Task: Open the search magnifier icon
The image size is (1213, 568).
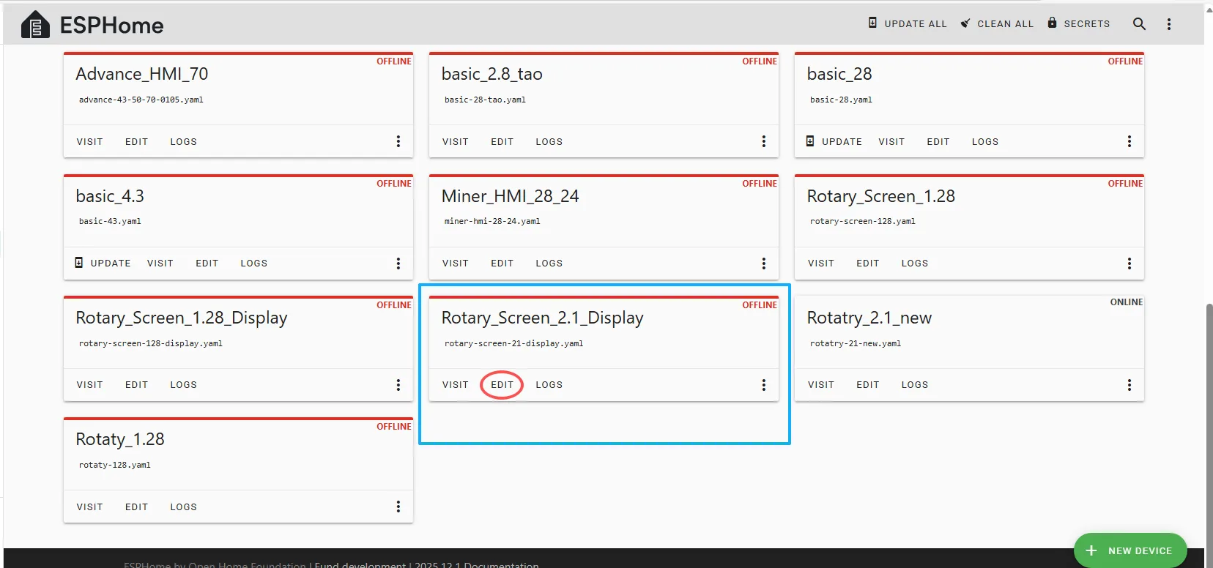Action: (1139, 24)
